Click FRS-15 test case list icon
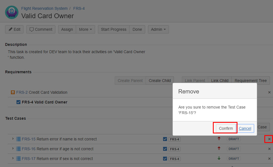Image resolution: width=273 pixels, height=167 pixels. click(18, 139)
